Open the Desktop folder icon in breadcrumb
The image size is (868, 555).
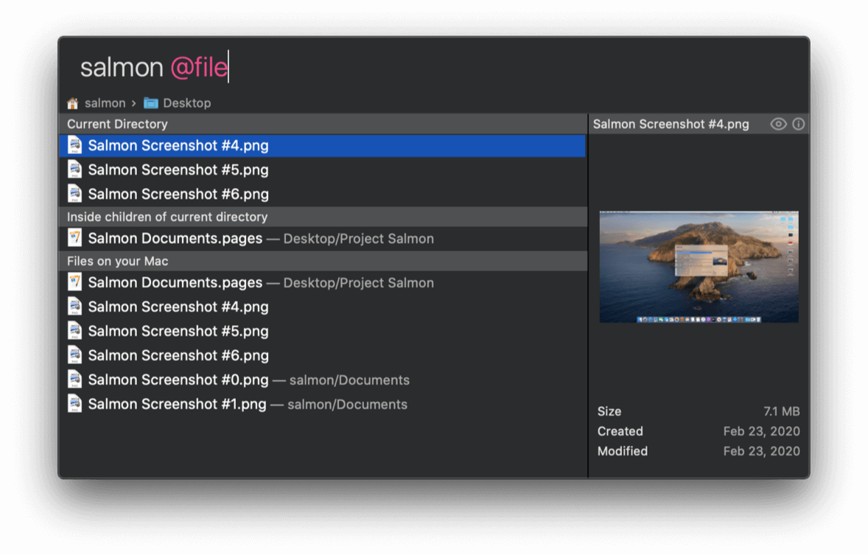click(x=150, y=103)
